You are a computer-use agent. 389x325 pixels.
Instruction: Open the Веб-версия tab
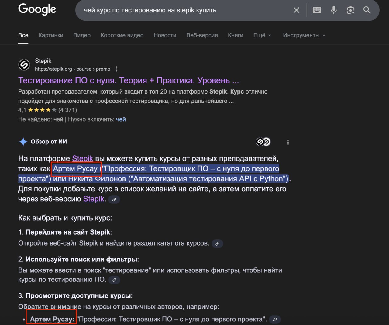point(202,35)
